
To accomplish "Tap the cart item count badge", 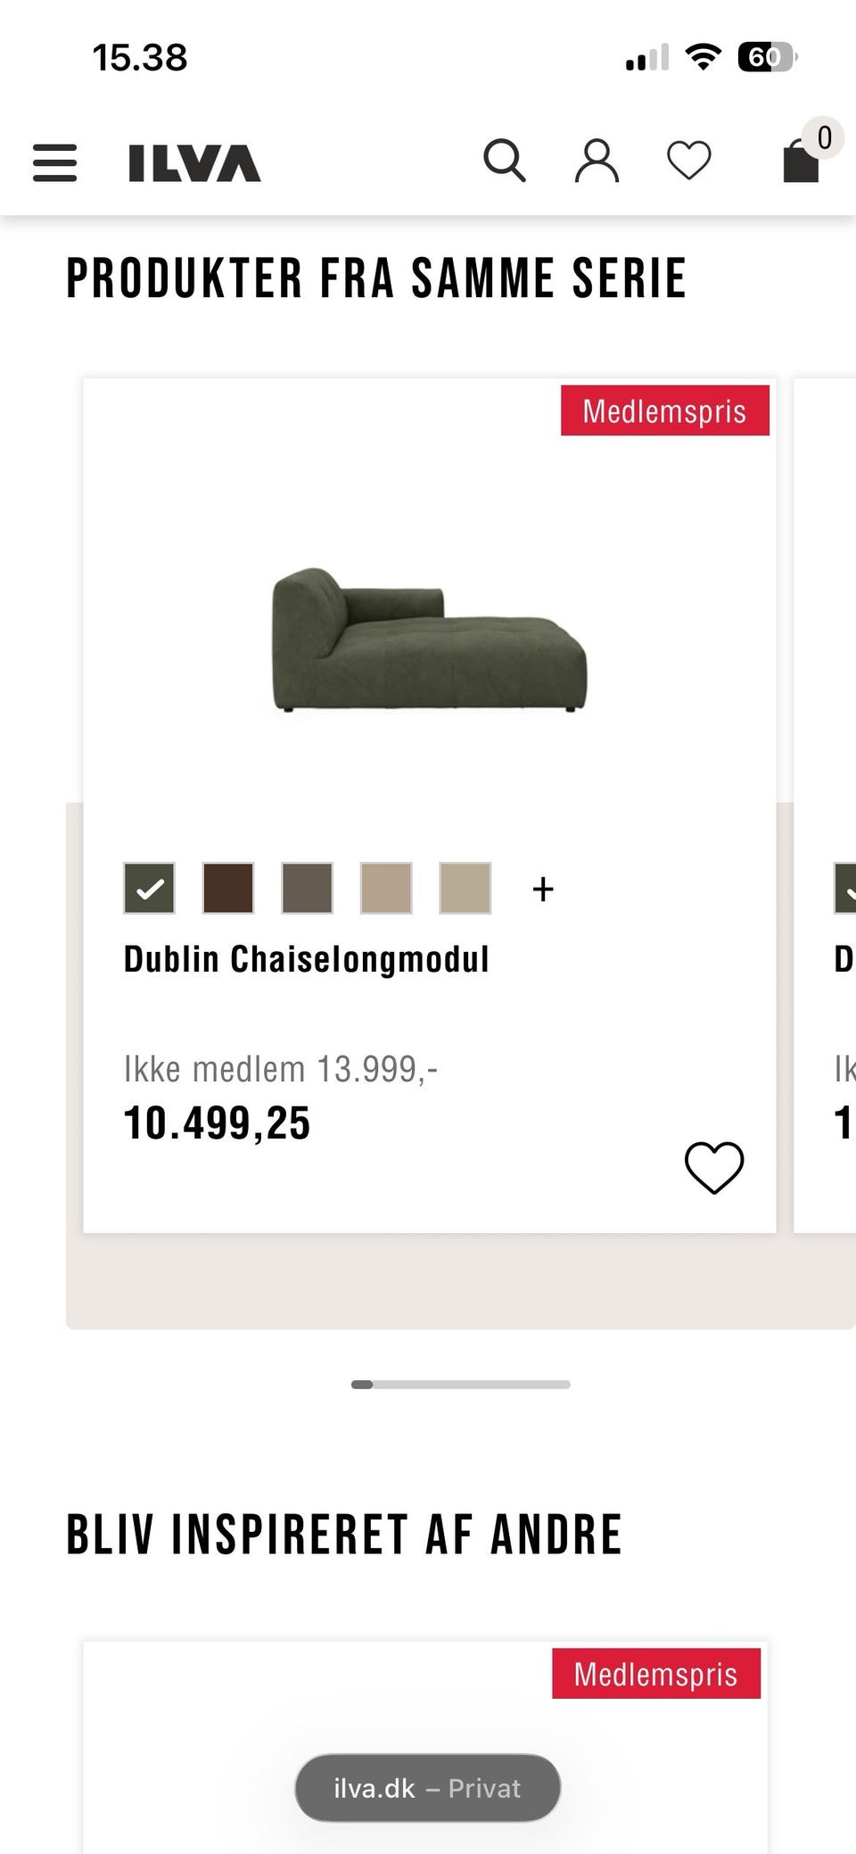I will tap(824, 137).
